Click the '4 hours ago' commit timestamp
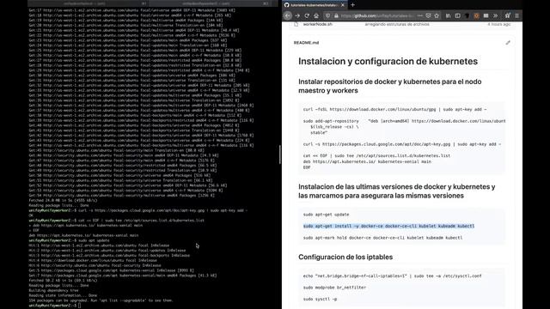The image size is (550, 309). [498, 24]
